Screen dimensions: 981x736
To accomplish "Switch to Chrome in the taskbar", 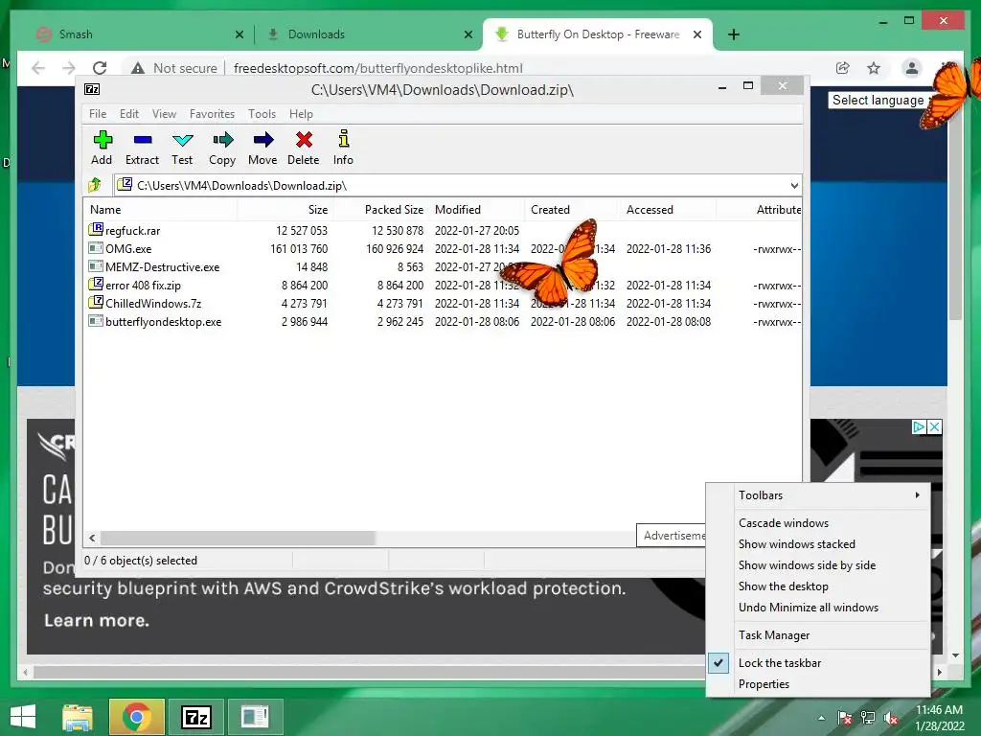I will [136, 717].
